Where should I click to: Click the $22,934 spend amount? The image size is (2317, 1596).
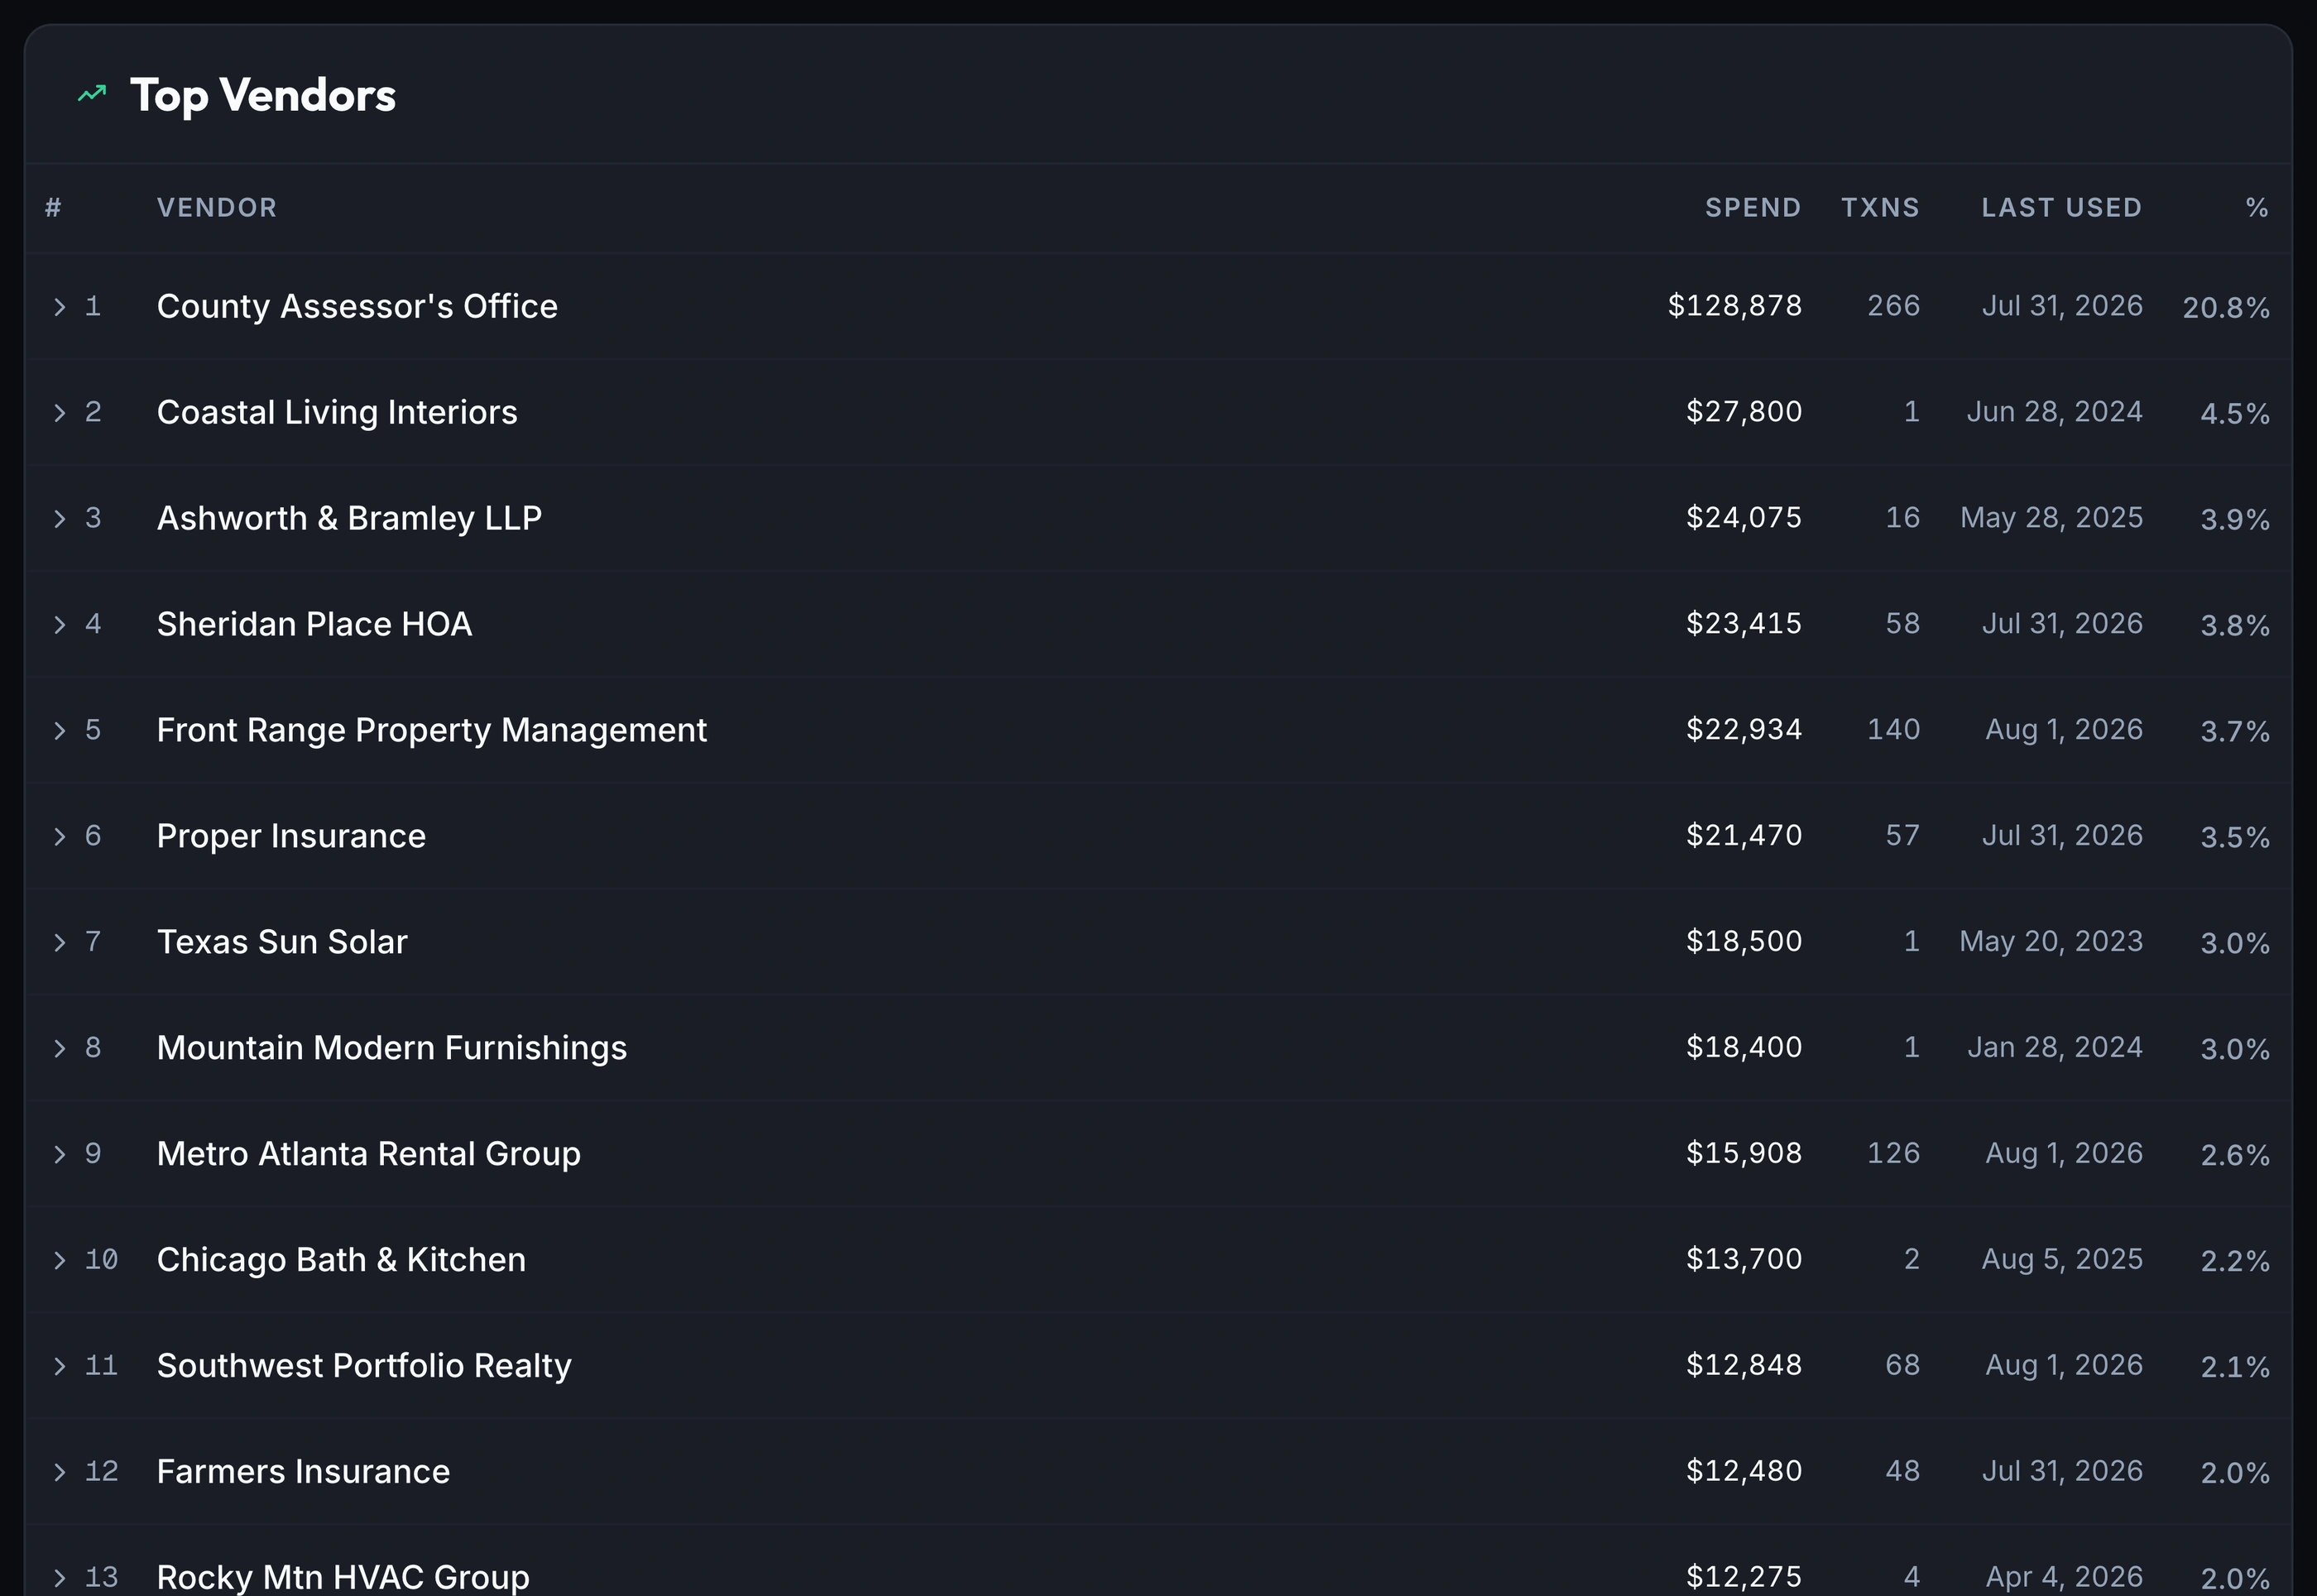click(x=1744, y=730)
